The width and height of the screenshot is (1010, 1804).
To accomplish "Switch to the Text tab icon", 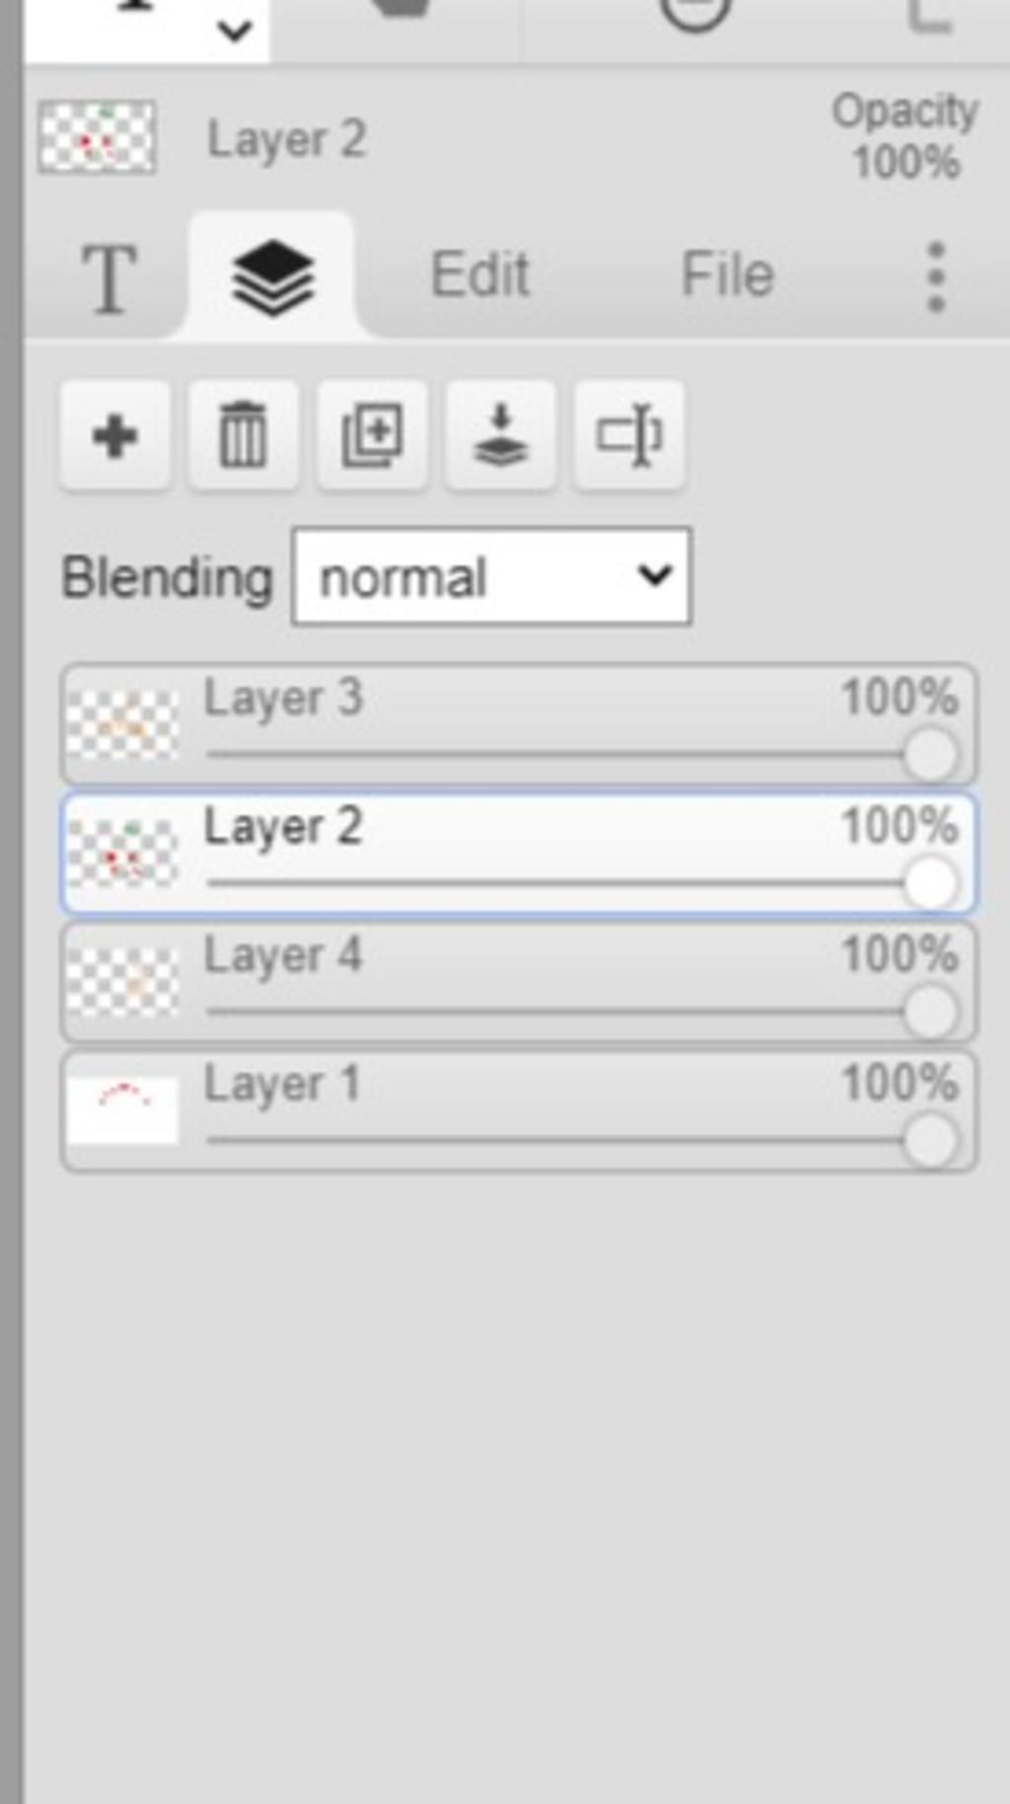I will click(x=108, y=278).
